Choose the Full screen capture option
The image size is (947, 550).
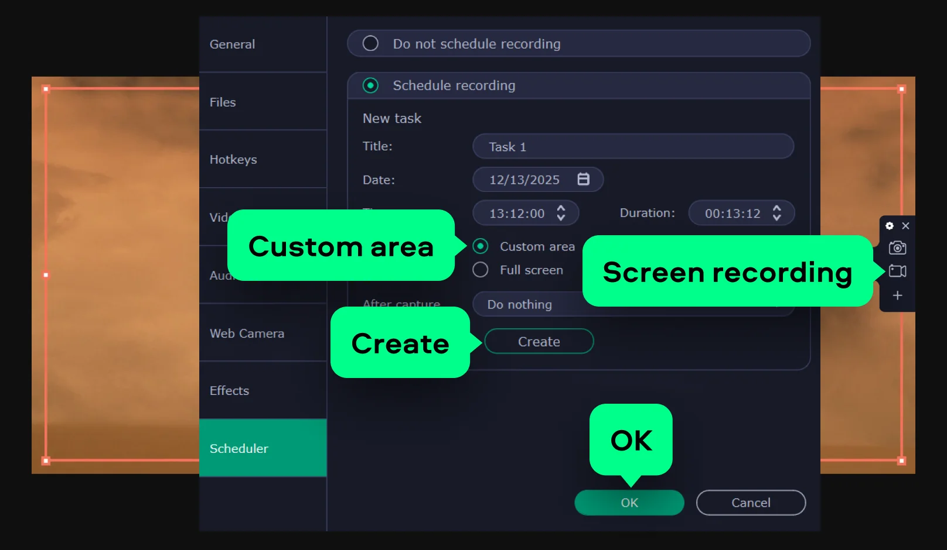tap(481, 270)
